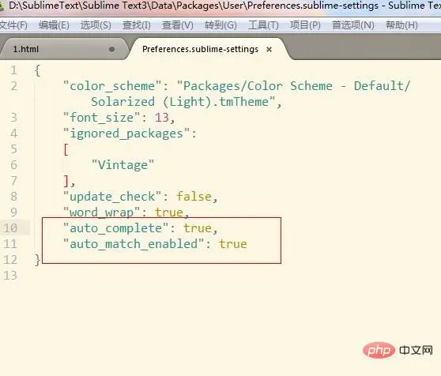The image size is (441, 376).
Task: Click the "auto_complete" key
Action: [116, 228]
